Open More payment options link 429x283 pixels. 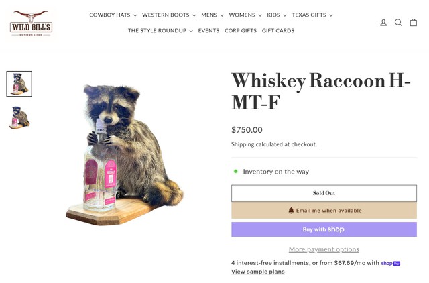[x=324, y=249]
